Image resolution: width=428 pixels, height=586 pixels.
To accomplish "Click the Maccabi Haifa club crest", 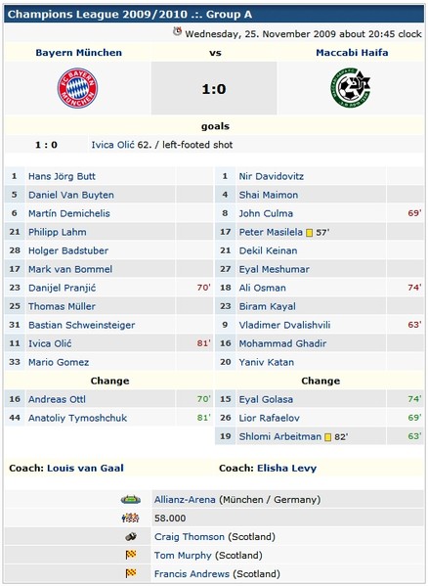I will pos(350,88).
